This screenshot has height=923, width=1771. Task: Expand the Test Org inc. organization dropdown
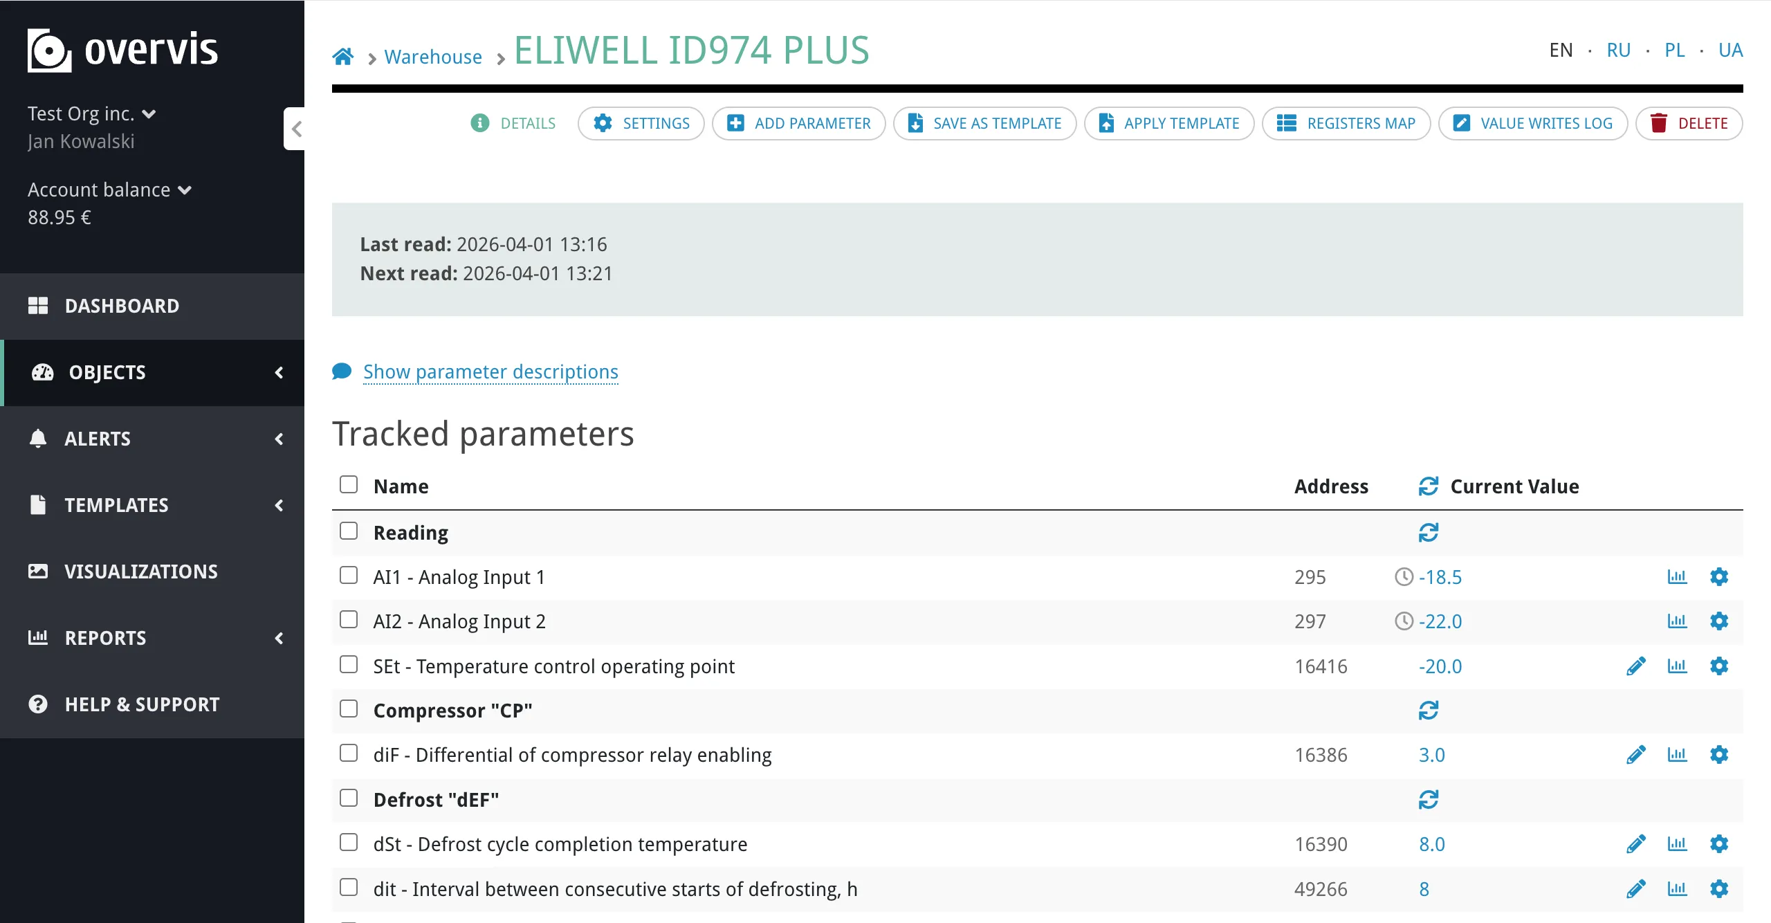[x=92, y=113]
